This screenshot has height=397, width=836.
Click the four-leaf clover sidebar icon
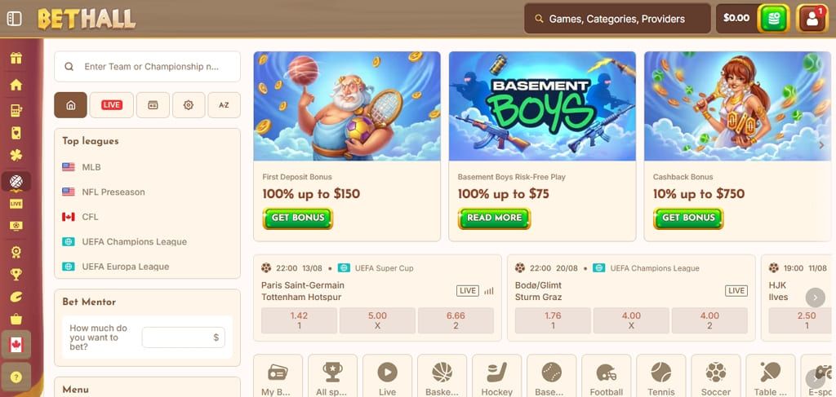[x=16, y=156]
